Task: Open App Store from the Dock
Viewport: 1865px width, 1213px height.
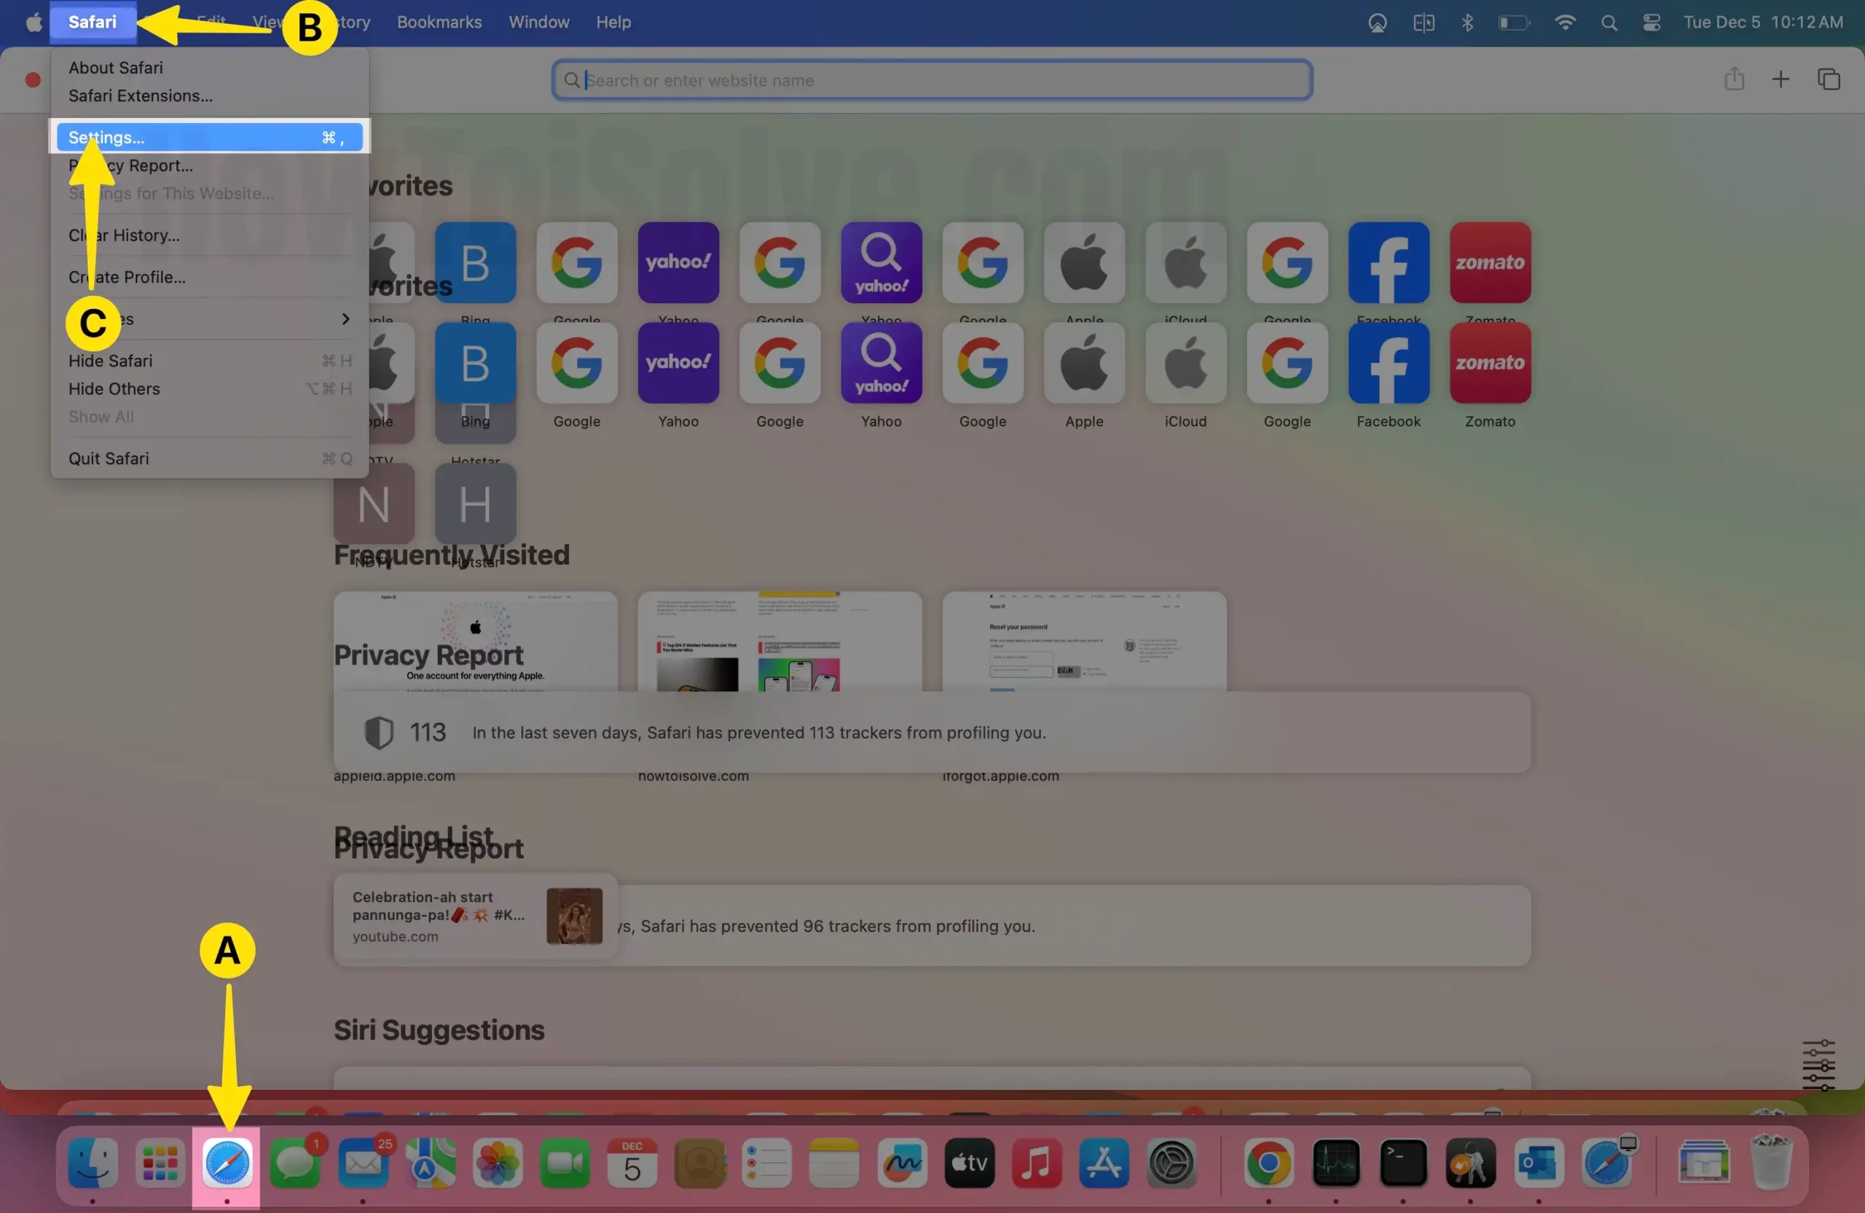Action: (x=1104, y=1163)
